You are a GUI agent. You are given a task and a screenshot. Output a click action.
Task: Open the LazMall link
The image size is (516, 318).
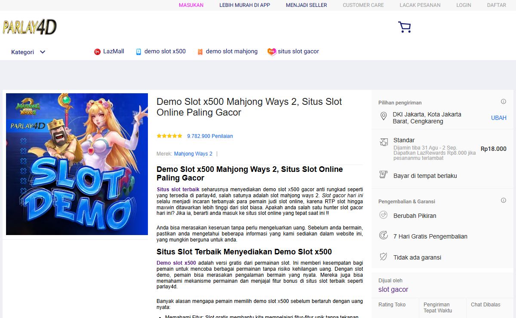[x=114, y=51]
